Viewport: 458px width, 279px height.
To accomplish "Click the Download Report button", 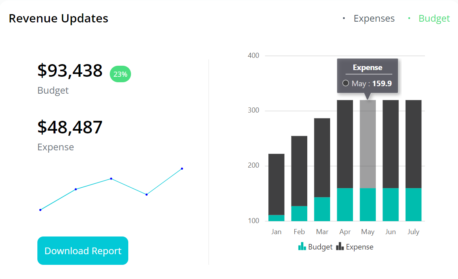I will tap(82, 251).
